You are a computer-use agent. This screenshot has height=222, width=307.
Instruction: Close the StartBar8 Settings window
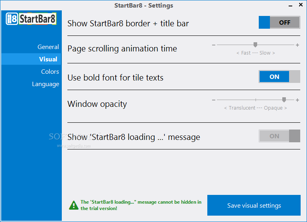click(301, 4)
